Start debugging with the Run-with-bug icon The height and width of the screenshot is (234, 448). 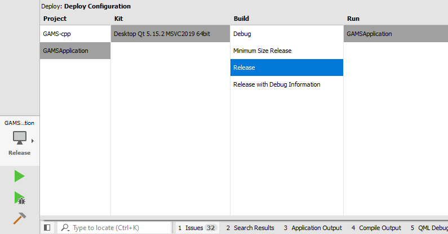(20, 198)
